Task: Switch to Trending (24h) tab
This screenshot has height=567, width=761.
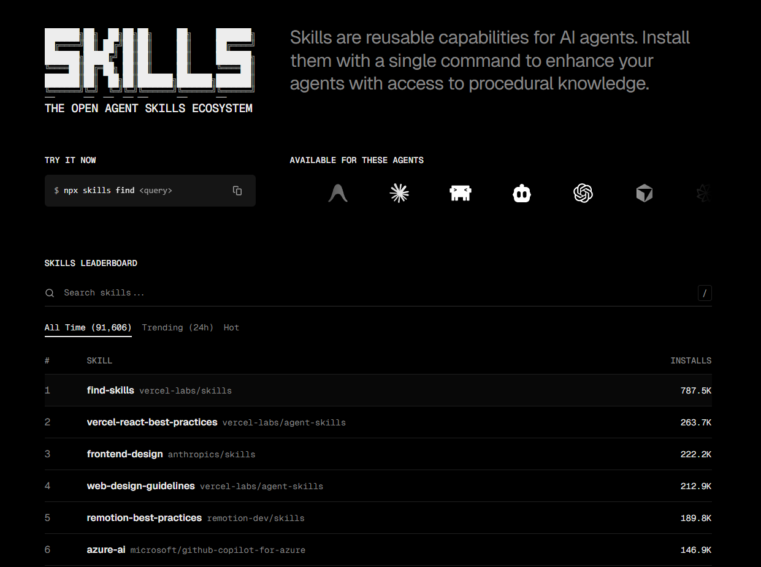Action: coord(177,327)
